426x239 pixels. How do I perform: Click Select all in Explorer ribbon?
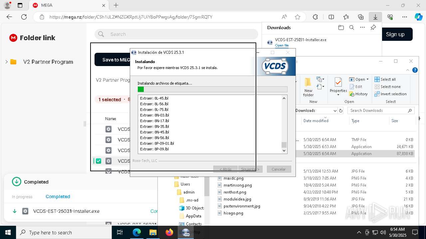[385, 79]
